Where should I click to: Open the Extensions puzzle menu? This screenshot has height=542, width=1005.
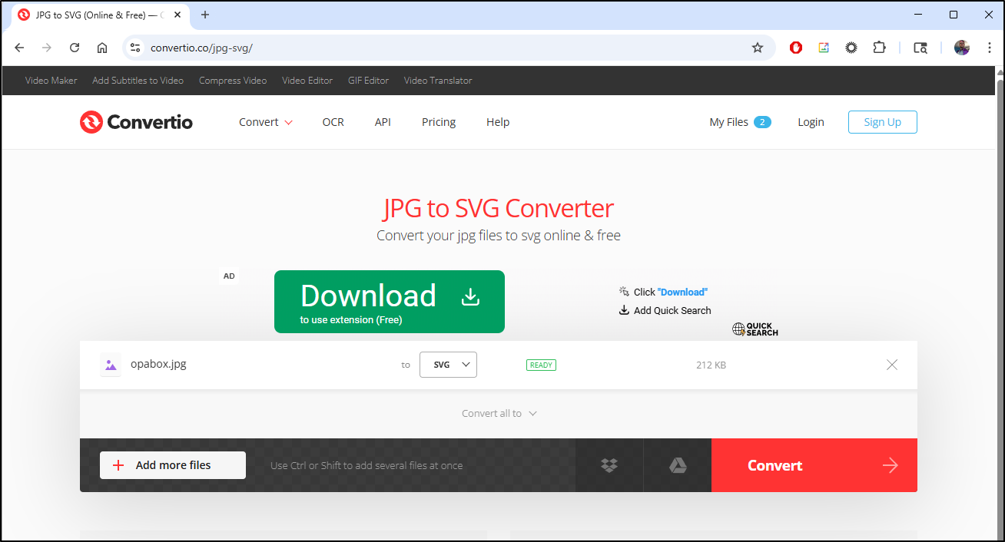(880, 48)
